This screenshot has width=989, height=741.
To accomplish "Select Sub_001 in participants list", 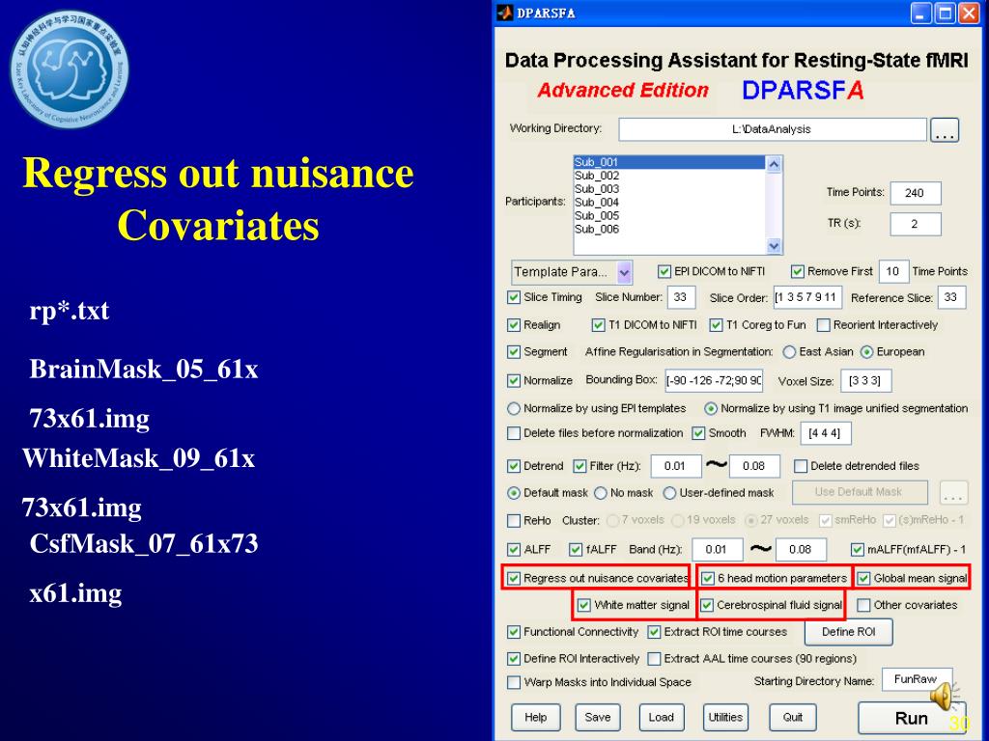I will pyautogui.click(x=668, y=162).
